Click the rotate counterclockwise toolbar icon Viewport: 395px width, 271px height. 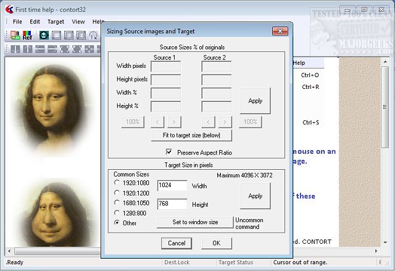(64, 49)
